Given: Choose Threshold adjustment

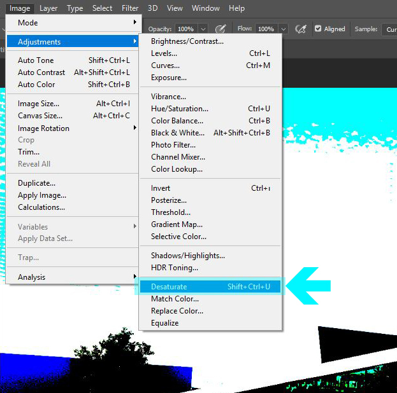Looking at the screenshot, I should coord(210,212).
